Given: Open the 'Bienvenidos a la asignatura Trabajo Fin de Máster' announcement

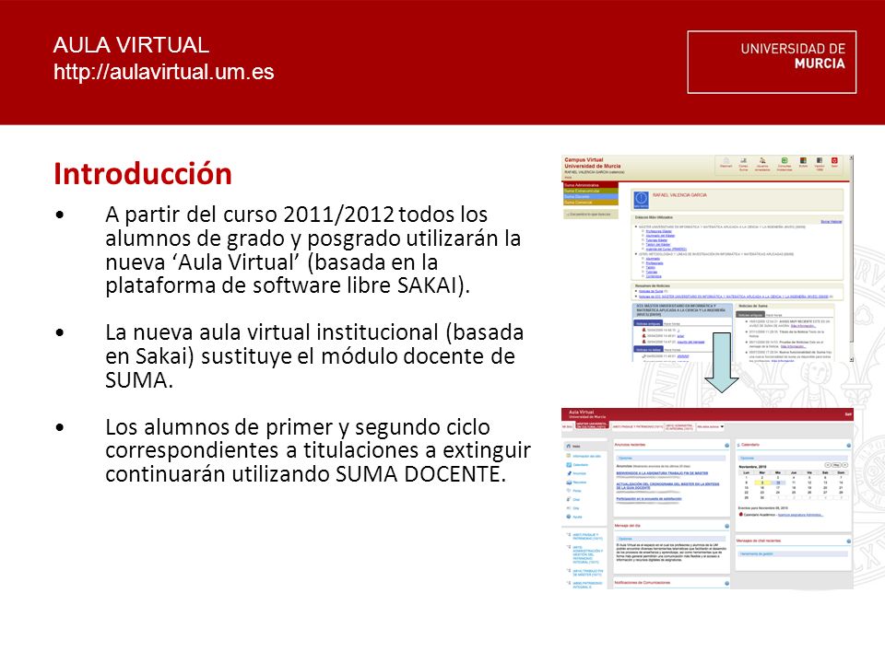Looking at the screenshot, I should click(x=662, y=473).
